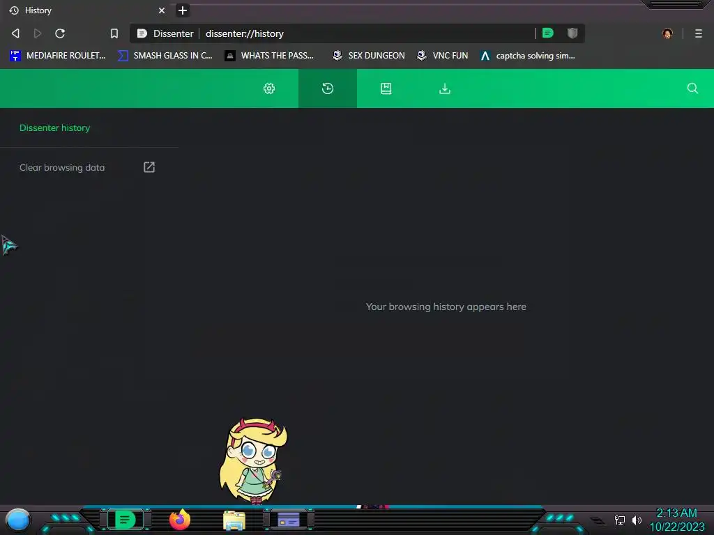Switch to the Downloads tab in green bar

[x=444, y=88]
